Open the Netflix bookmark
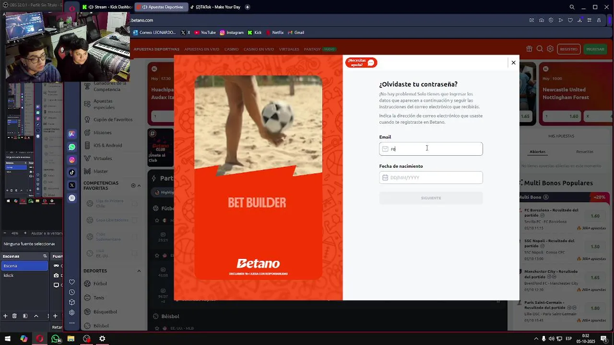The image size is (614, 345). (275, 33)
